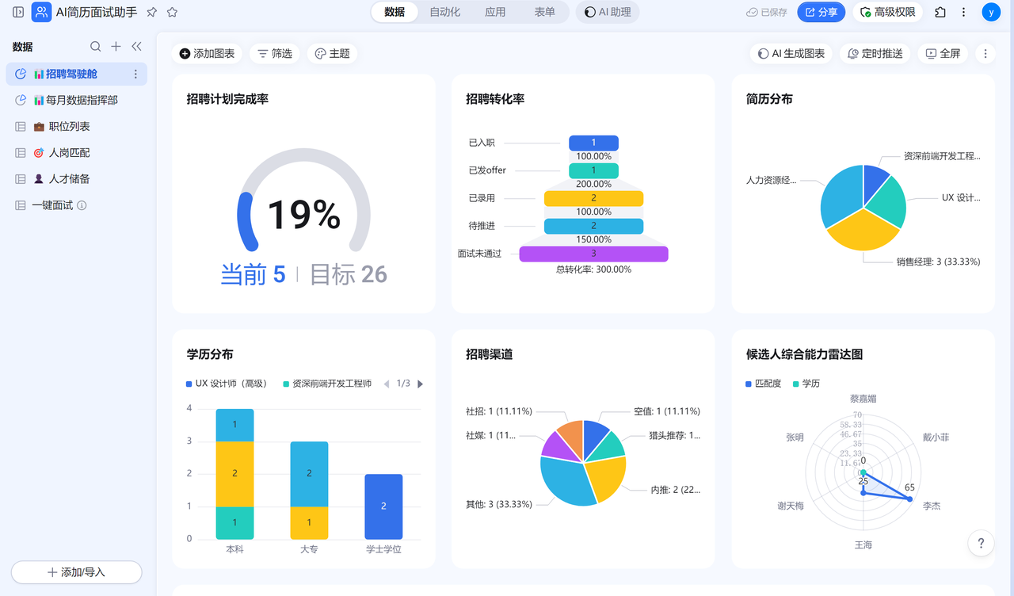Toggle the left sidebar panel icon

pyautogui.click(x=18, y=12)
